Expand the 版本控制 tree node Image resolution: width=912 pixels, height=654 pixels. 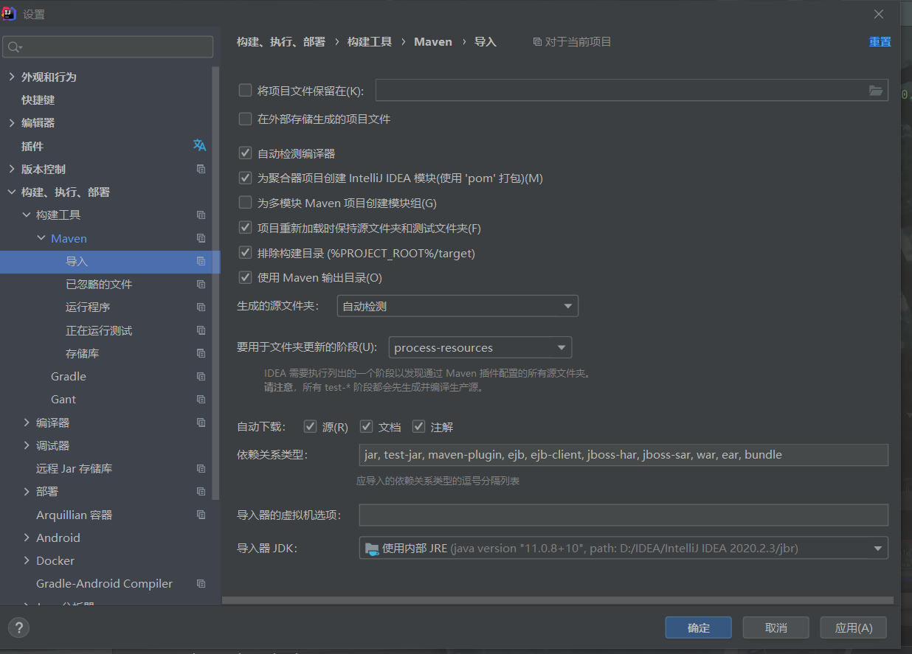click(x=11, y=169)
